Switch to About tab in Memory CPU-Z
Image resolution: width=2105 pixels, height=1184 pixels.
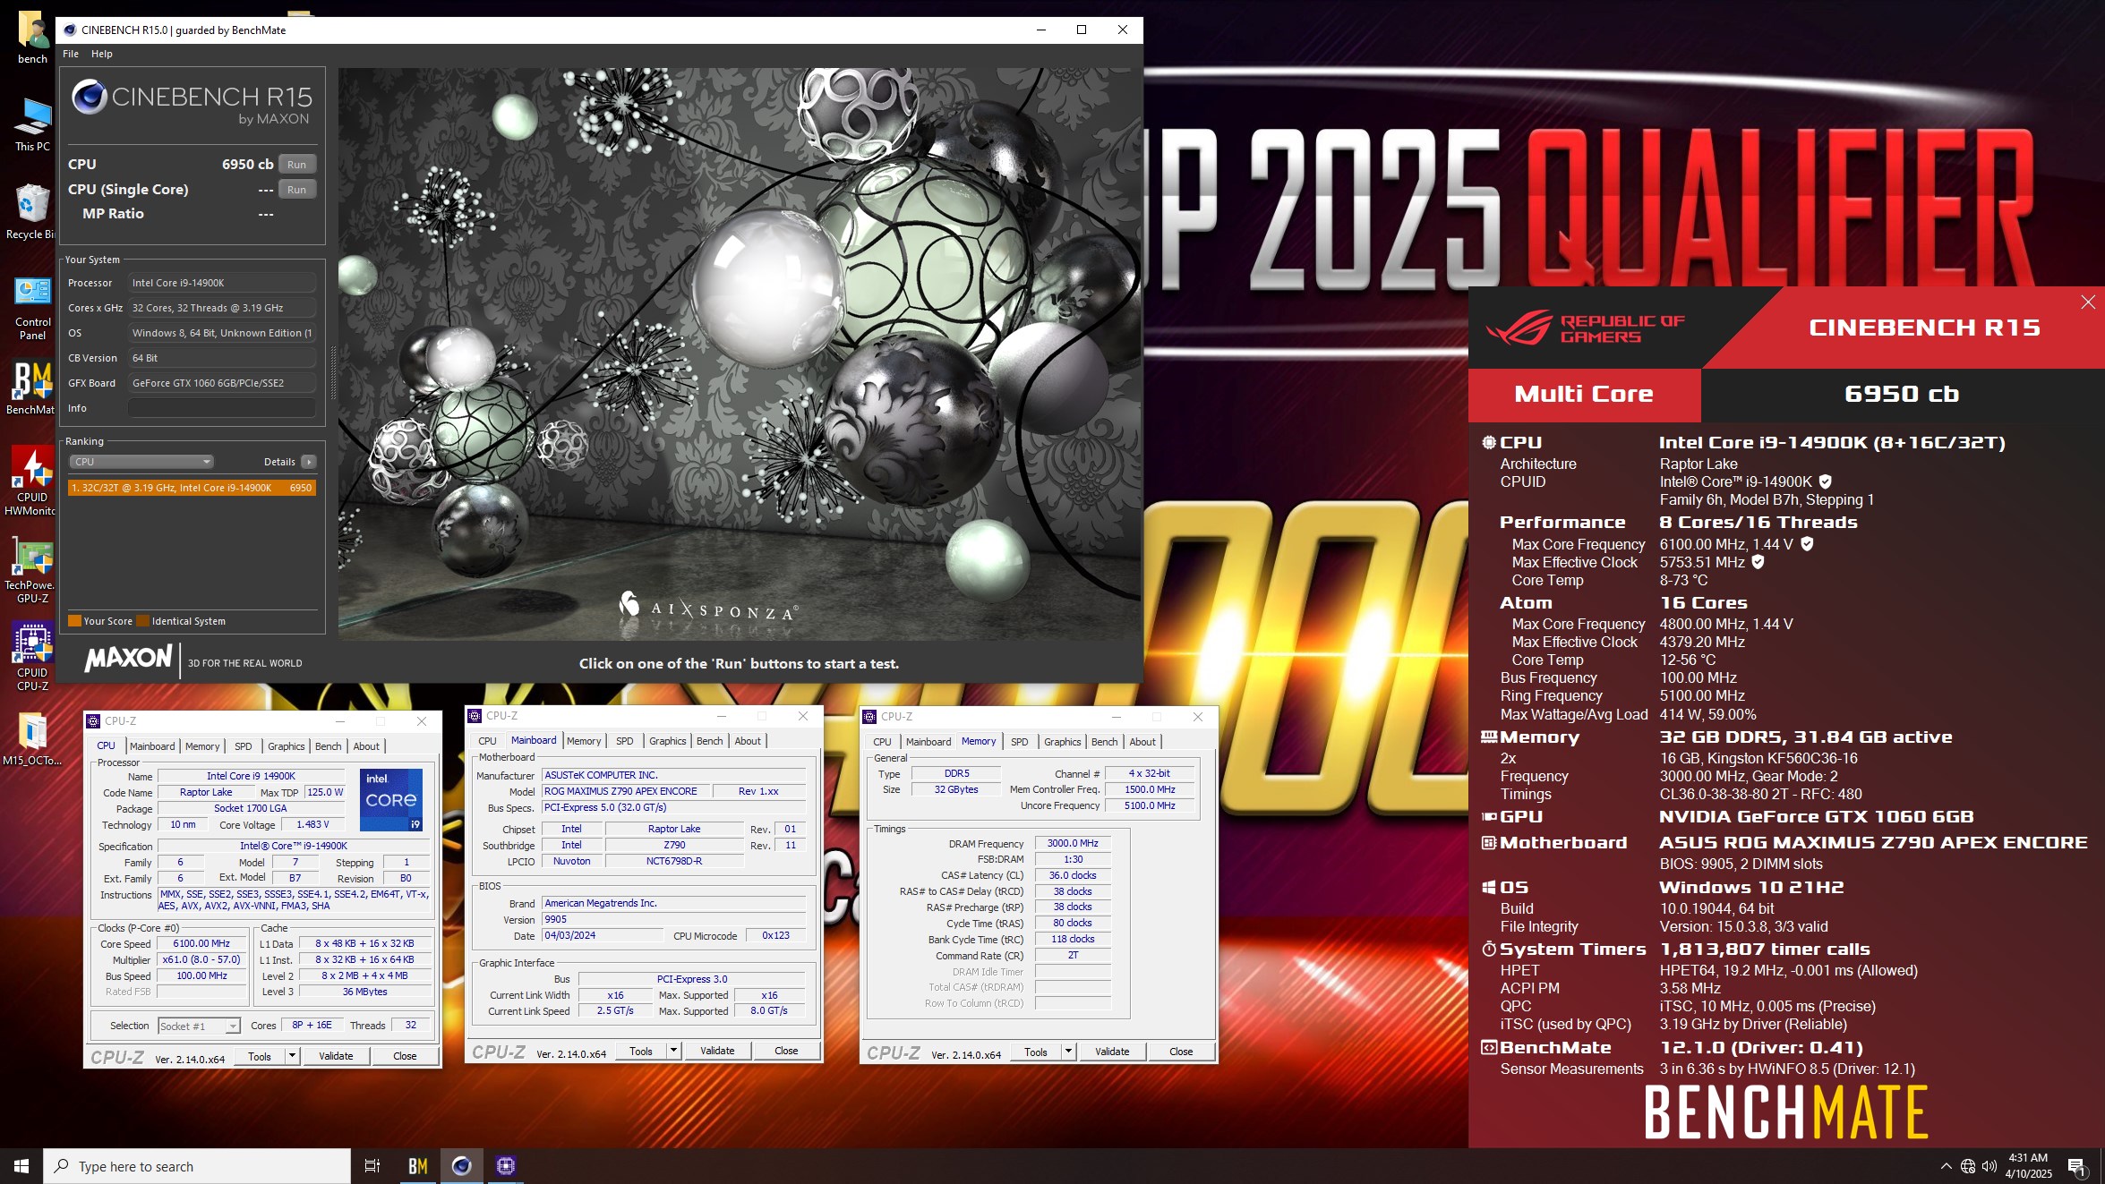tap(1142, 742)
